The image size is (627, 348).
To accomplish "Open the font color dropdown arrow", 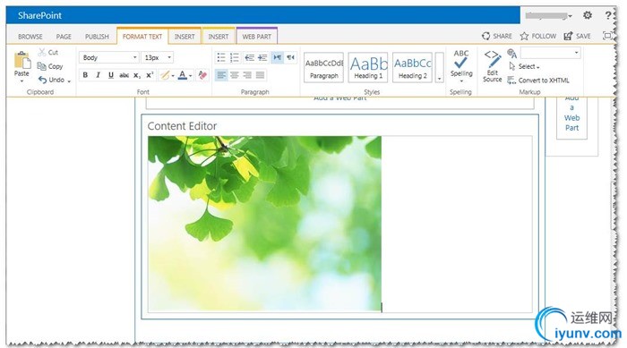I will click(190, 75).
